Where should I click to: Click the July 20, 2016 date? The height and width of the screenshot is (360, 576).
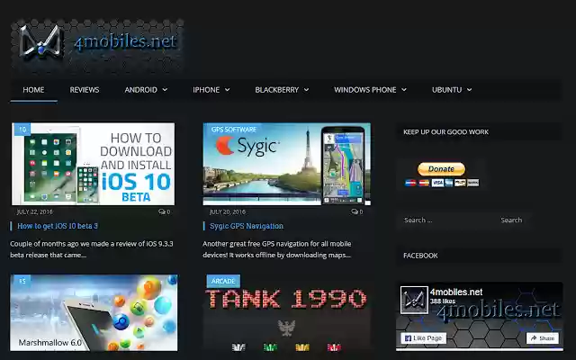coord(228,212)
